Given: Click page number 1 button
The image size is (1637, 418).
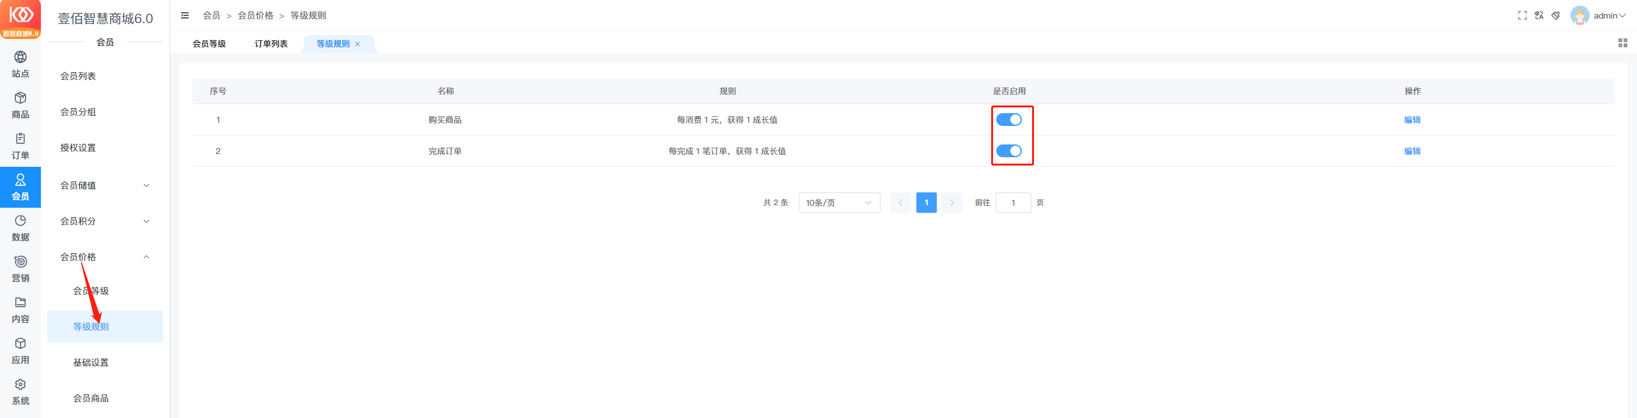Looking at the screenshot, I should (926, 203).
